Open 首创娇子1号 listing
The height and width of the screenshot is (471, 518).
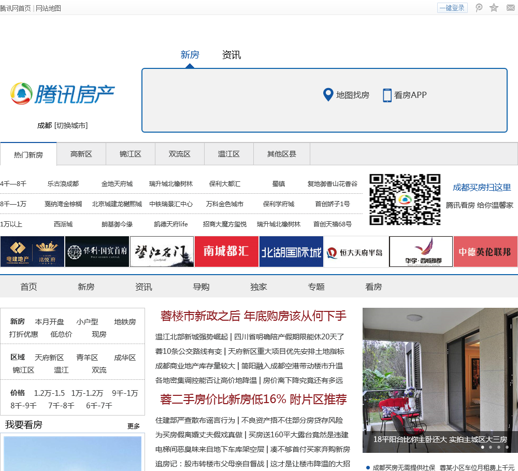(333, 204)
